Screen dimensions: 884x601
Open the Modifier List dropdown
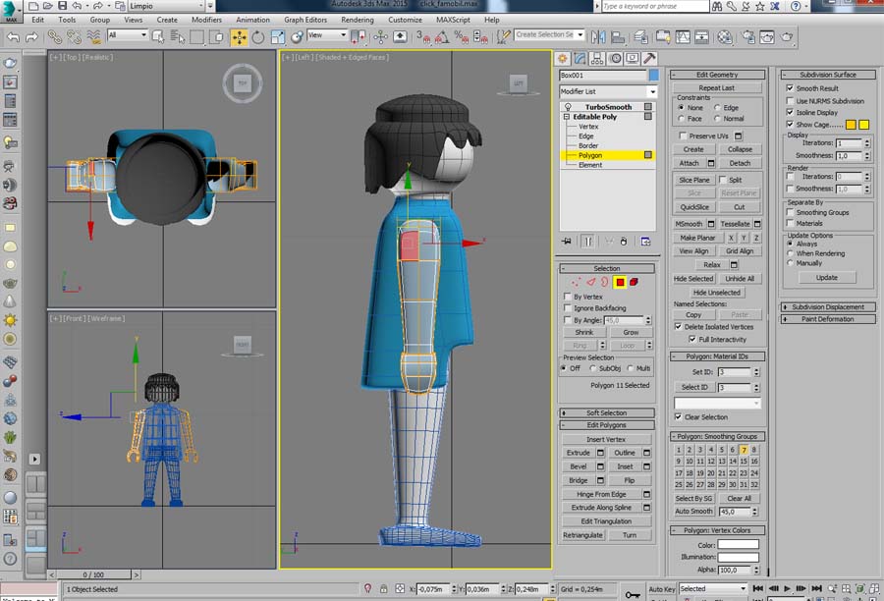[x=607, y=91]
